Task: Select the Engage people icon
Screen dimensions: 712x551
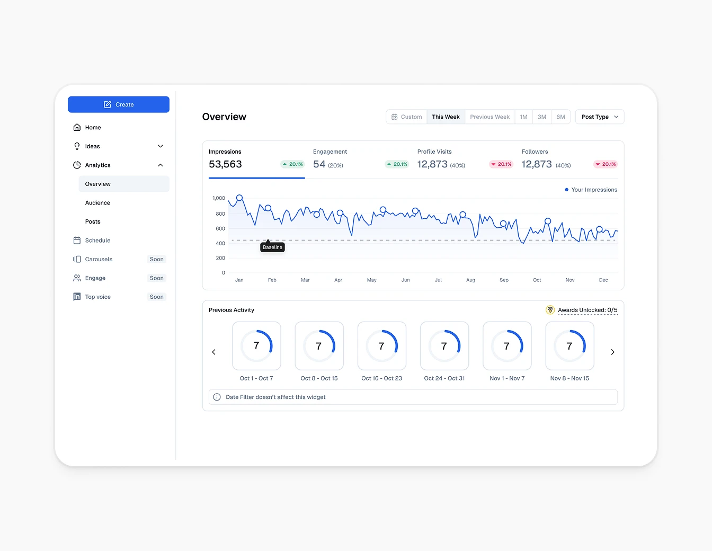Action: [x=77, y=278]
